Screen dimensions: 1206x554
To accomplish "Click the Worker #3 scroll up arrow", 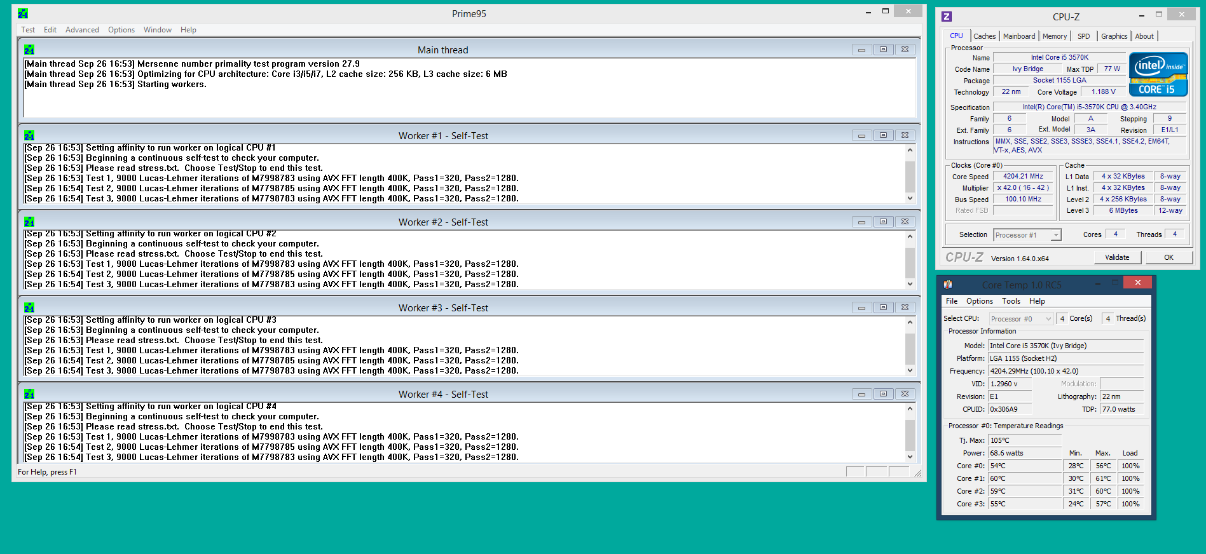I will coord(910,322).
